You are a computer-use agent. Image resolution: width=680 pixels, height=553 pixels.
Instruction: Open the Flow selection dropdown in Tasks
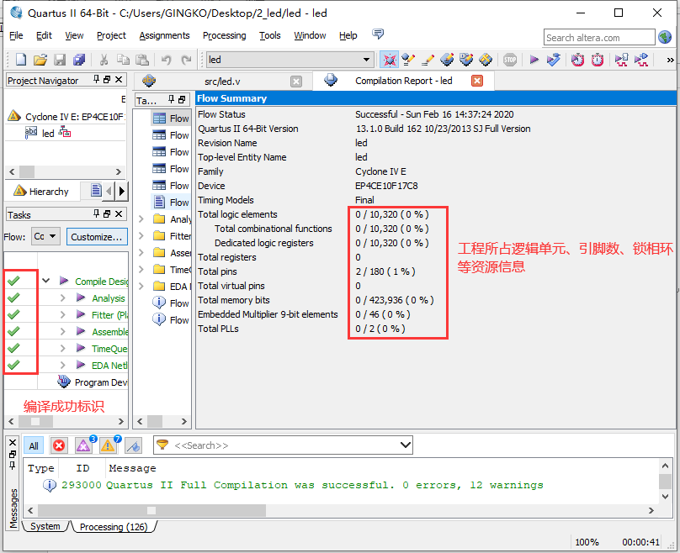pyautogui.click(x=45, y=237)
